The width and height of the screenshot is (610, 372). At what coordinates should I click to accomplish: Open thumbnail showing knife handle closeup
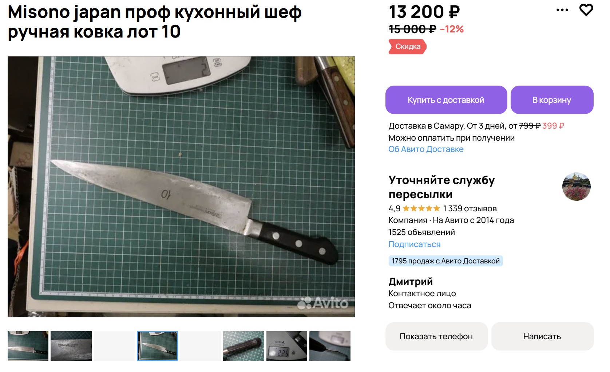pos(243,346)
